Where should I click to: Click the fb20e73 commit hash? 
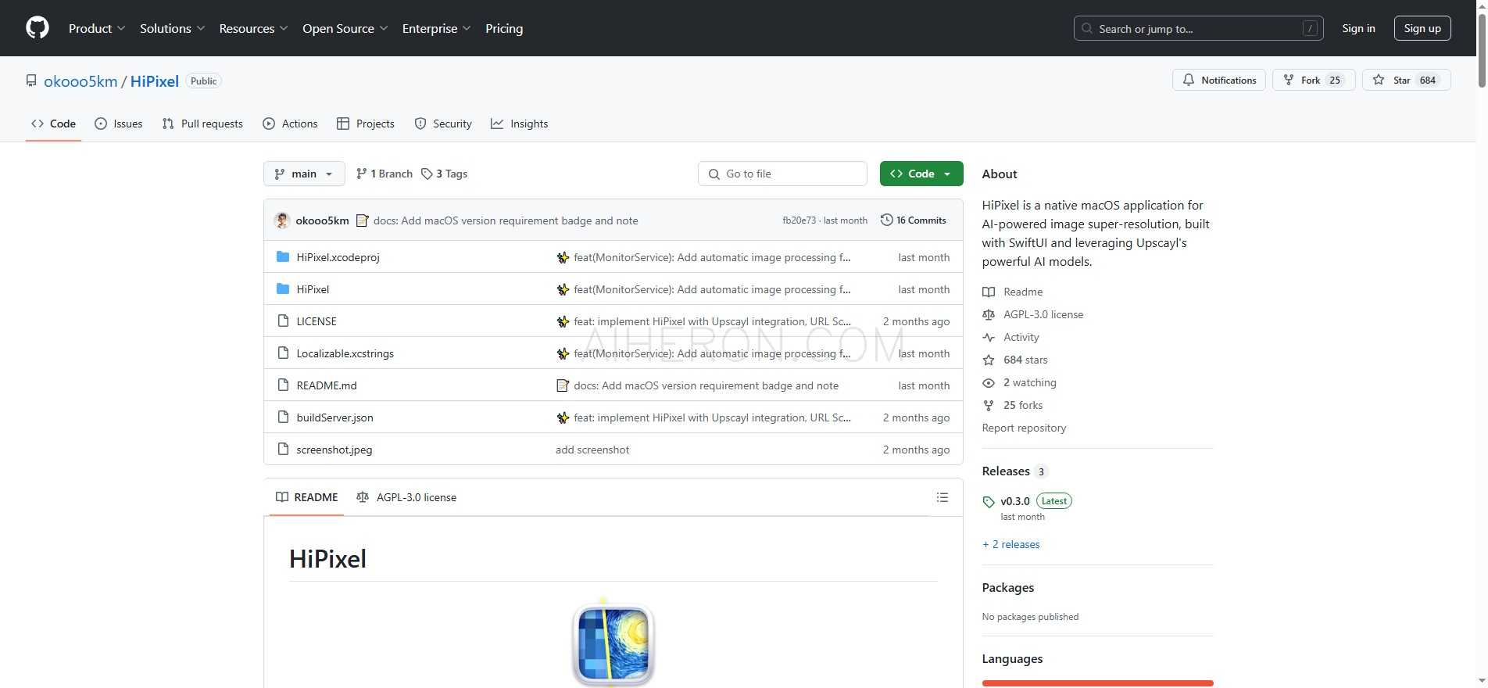click(x=799, y=220)
